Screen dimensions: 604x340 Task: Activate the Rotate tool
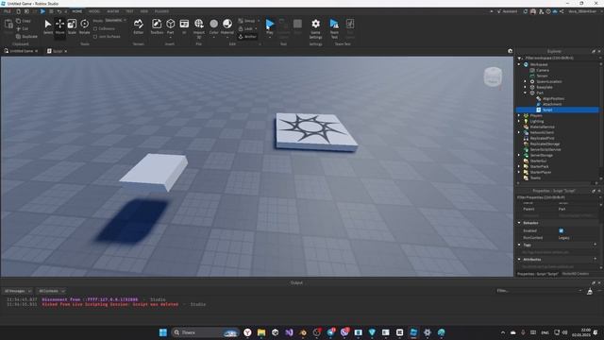pos(84,26)
